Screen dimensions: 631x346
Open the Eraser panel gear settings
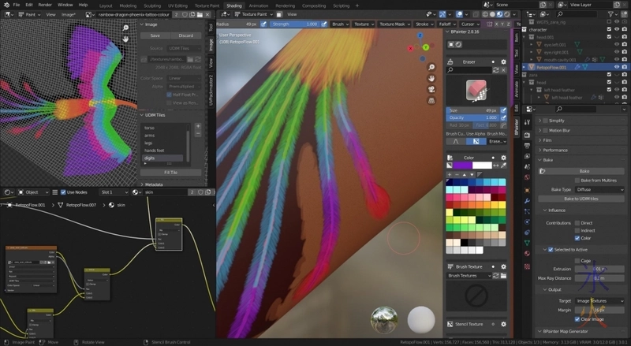505,62
